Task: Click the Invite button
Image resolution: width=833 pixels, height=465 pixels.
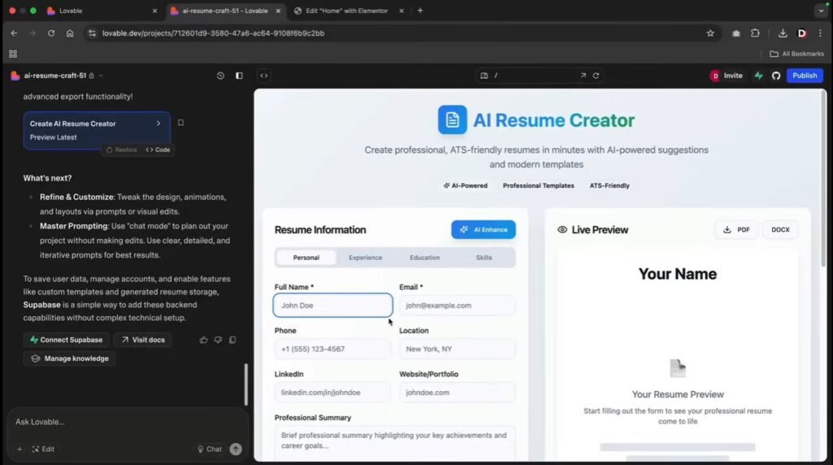Action: 726,76
